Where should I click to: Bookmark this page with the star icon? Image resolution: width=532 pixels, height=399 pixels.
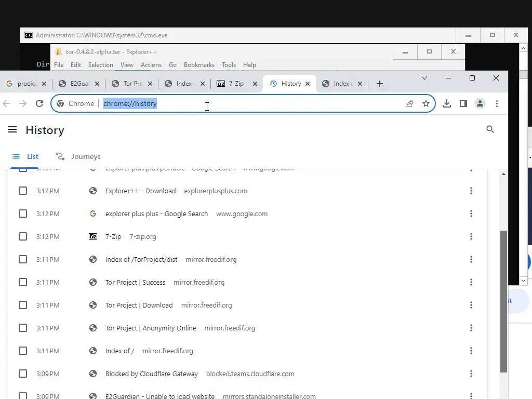[x=426, y=103]
